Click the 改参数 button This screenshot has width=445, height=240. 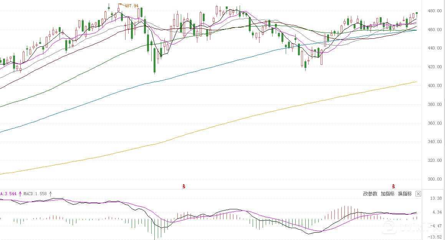pos(370,194)
